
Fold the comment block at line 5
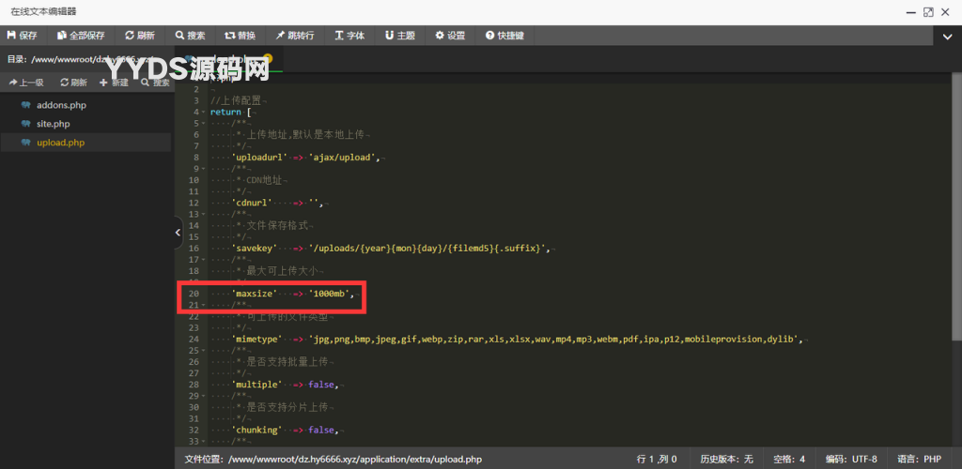(204, 123)
